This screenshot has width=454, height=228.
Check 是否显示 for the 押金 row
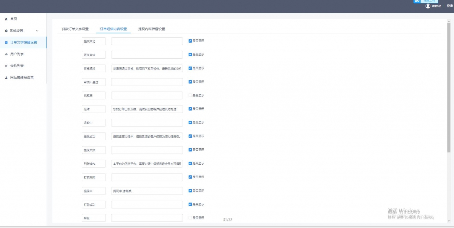[x=190, y=218]
